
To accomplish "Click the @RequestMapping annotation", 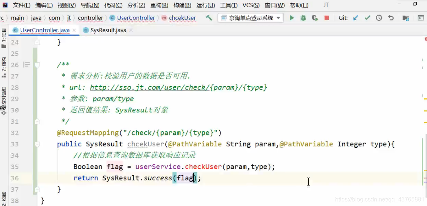I will [x=88, y=133].
